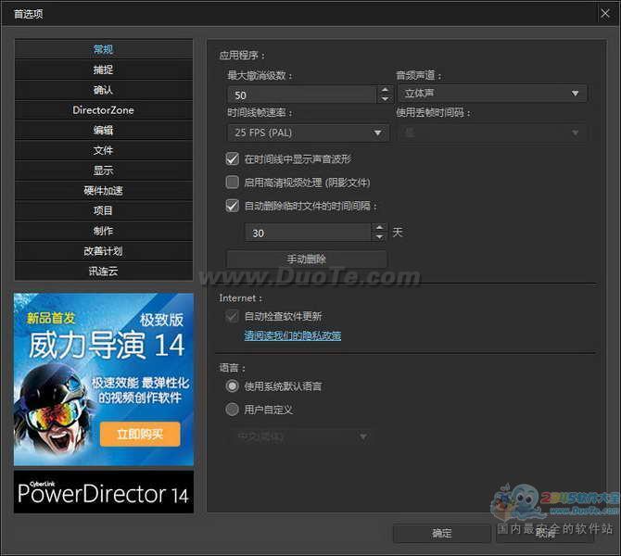The image size is (621, 556).
Task: Select the 使用系统默认语言 radio button
Action: click(x=233, y=385)
